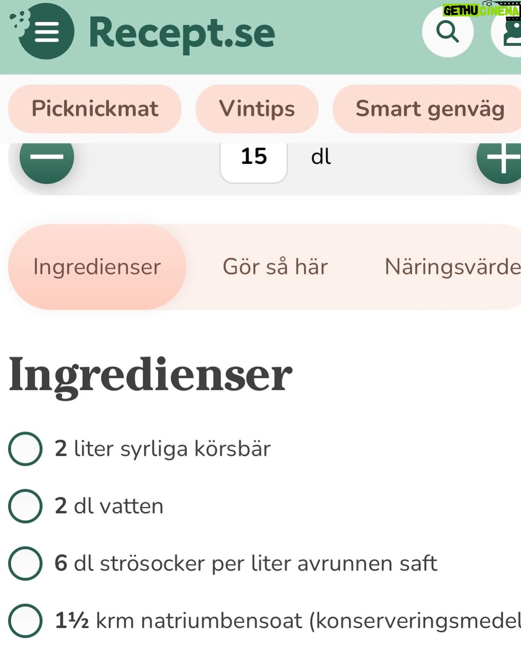
Task: Click the dl unit label
Action: coord(321,157)
